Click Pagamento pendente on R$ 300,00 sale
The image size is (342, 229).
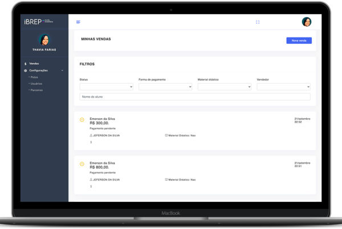(x=103, y=128)
